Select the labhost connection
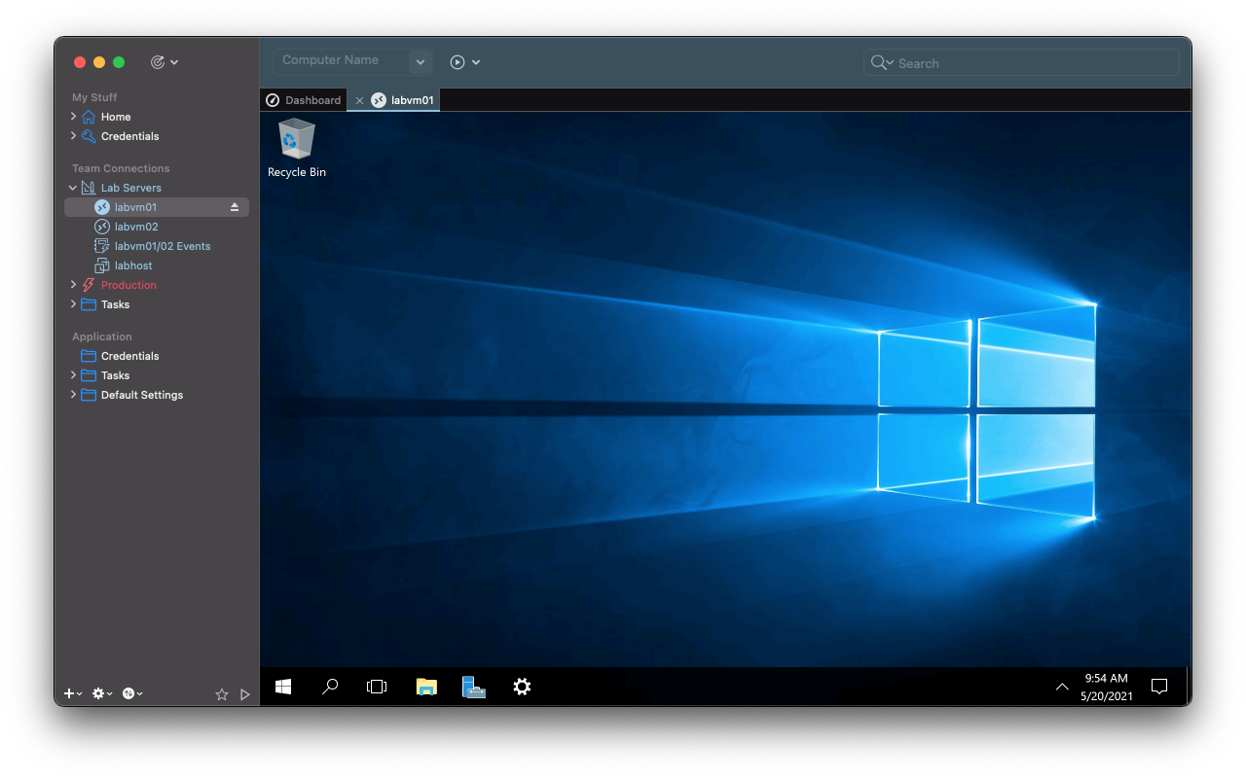The width and height of the screenshot is (1246, 778). tap(133, 265)
